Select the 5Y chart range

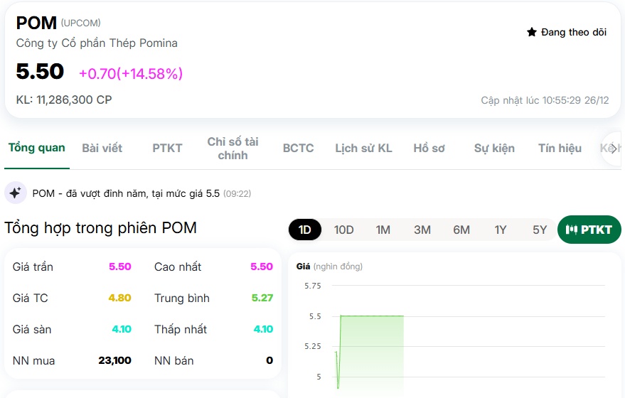(x=540, y=230)
